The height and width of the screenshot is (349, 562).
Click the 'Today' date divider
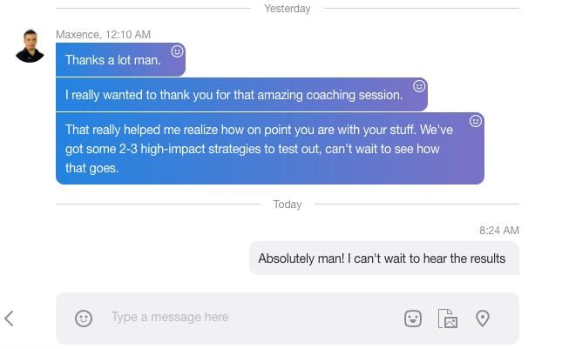[x=288, y=204]
